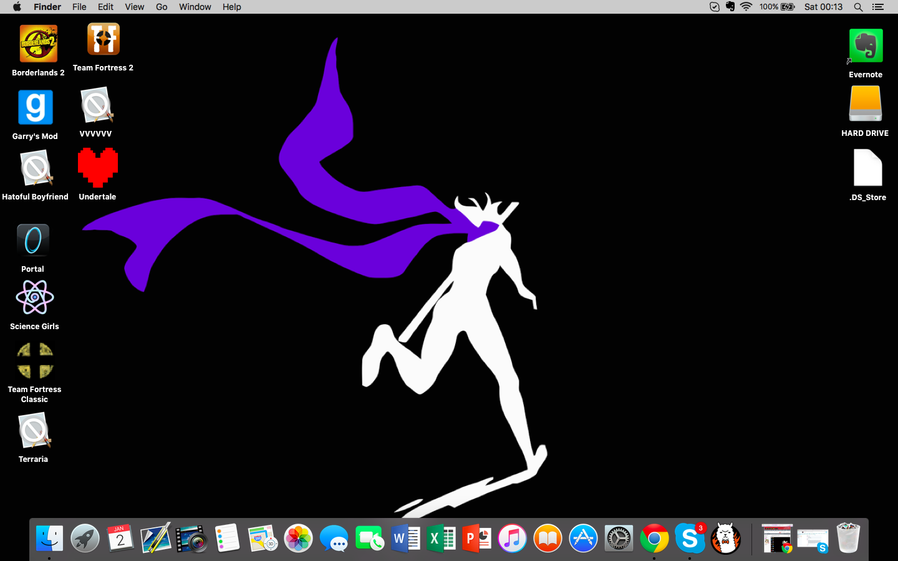
Task: Open Messages in the Dock
Action: 334,538
